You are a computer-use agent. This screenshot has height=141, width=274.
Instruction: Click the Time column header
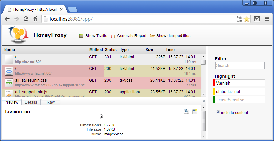coord(170,50)
